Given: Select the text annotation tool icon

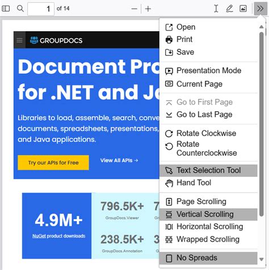Looking at the screenshot, I should click(x=216, y=9).
